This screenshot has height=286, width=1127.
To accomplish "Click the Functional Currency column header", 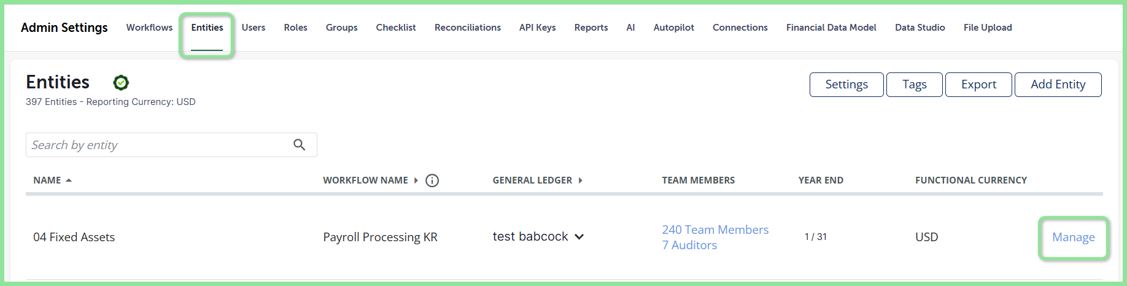I will click(971, 180).
